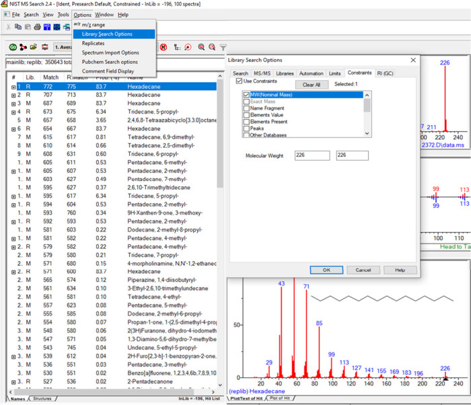Screen dimensions: 471x405
Task: Click the hit list vertical scrollbar thumb
Action: point(220,134)
